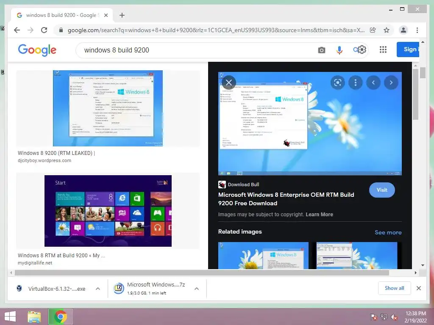Open Download Bull source link
Viewport: 434px width, 325px height.
pos(239,185)
